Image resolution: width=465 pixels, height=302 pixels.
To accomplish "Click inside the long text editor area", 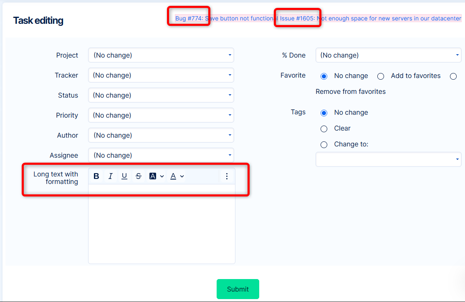I will tap(162, 223).
